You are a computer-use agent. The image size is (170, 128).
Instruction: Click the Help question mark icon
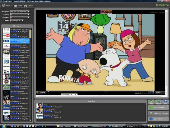point(165,102)
